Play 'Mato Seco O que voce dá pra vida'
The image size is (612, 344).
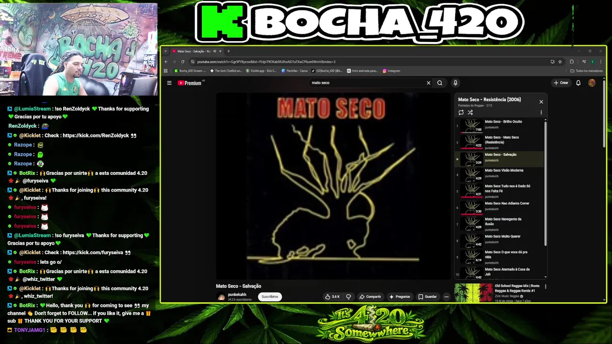499,257
